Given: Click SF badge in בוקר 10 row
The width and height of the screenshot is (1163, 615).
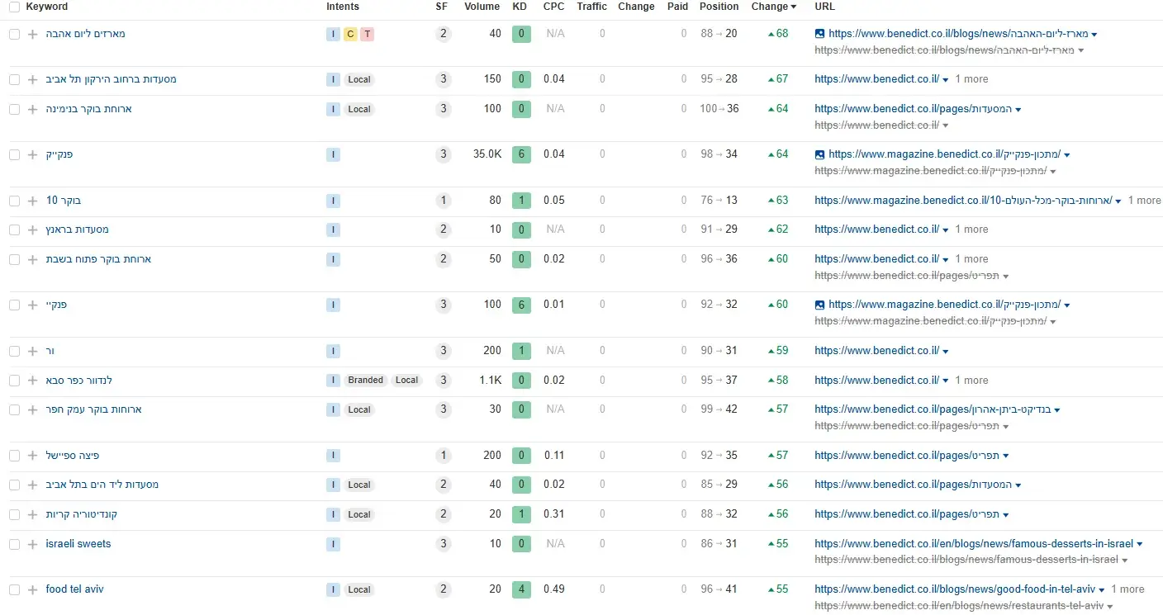Looking at the screenshot, I should [x=444, y=201].
